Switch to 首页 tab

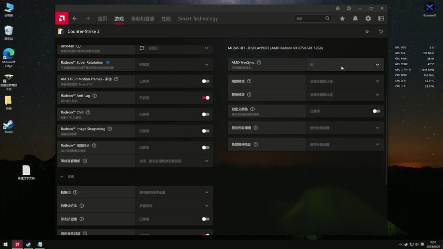[102, 18]
